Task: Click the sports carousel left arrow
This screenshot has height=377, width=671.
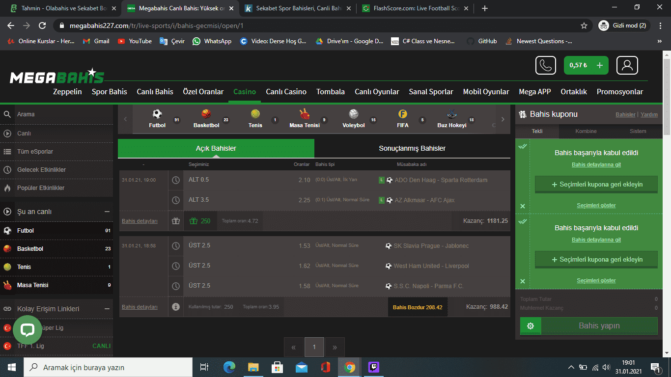Action: (125, 119)
